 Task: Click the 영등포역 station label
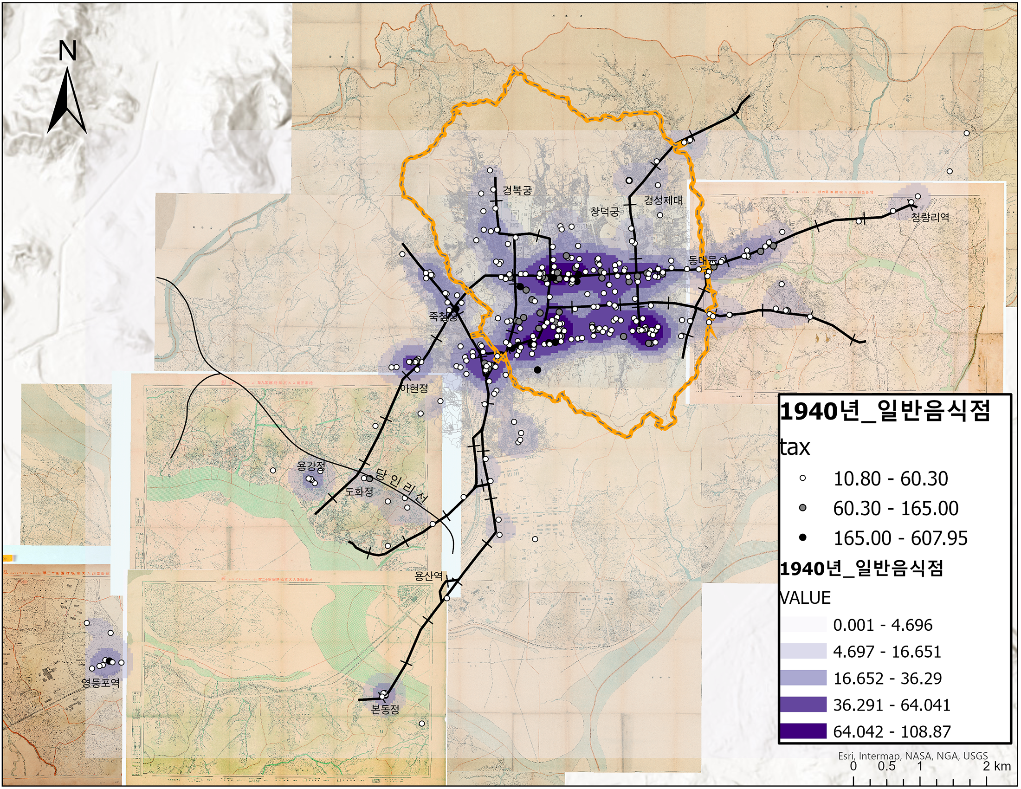(x=101, y=683)
